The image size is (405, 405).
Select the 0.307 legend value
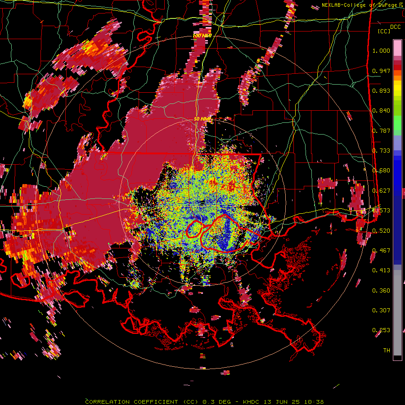381,310
